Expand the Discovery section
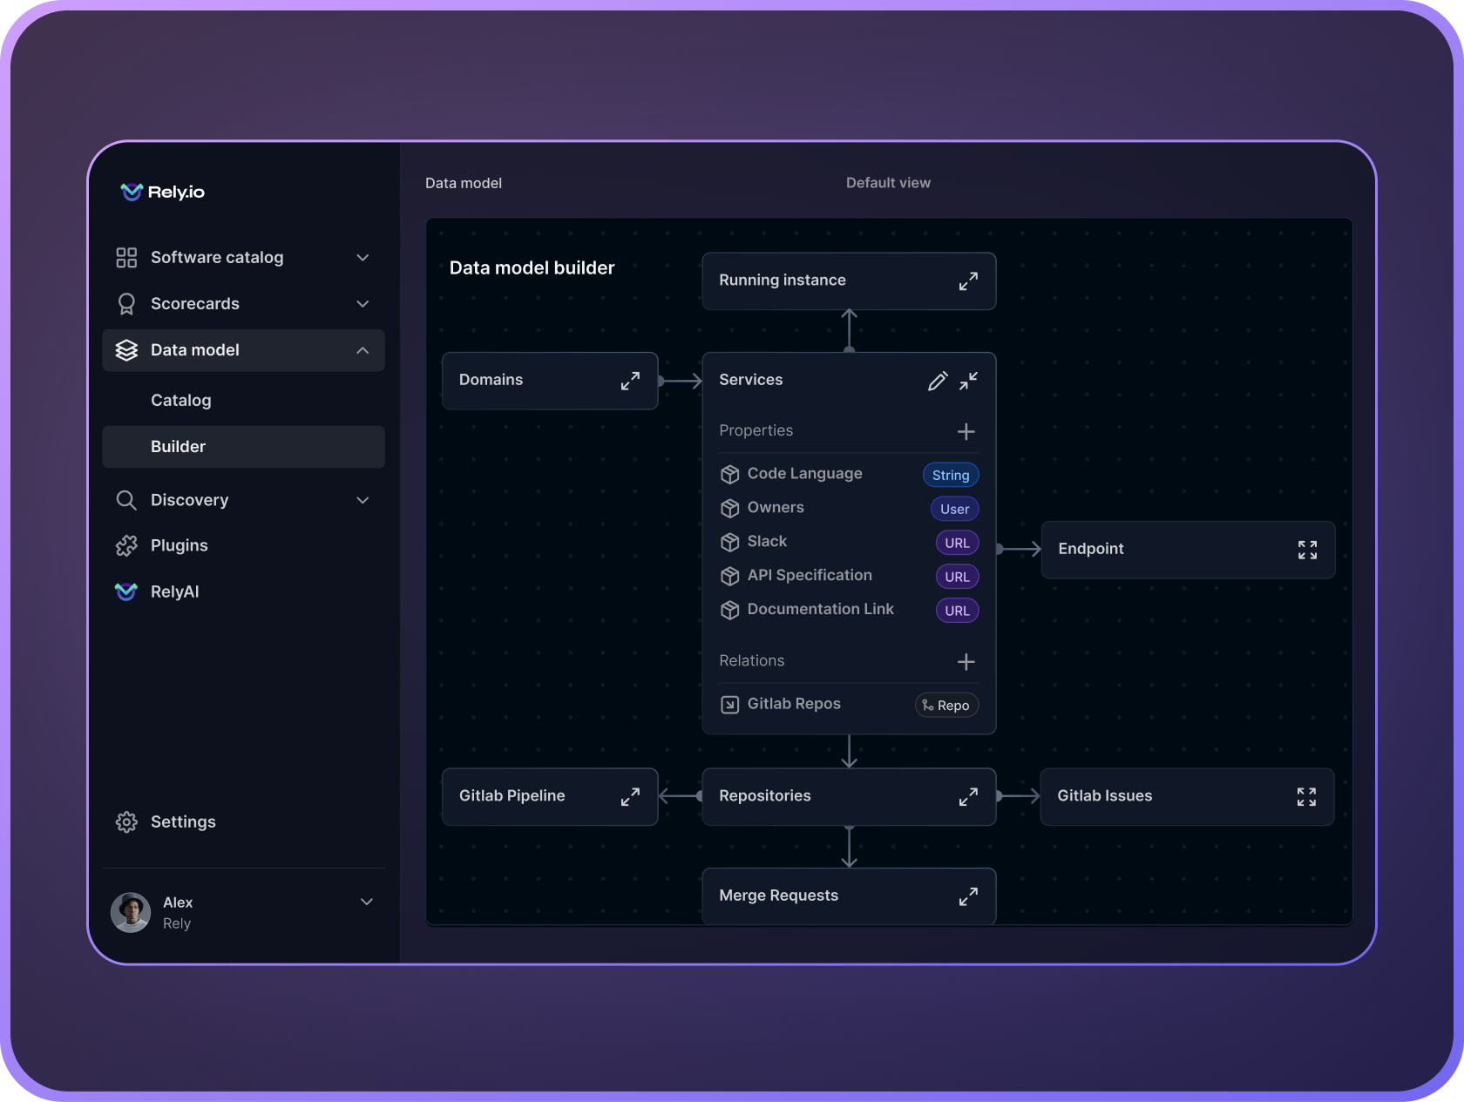 (362, 500)
